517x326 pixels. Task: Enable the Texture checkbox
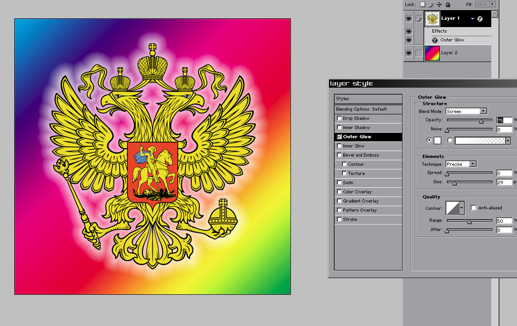pyautogui.click(x=345, y=174)
